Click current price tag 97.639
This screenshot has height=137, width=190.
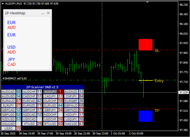coord(184,93)
